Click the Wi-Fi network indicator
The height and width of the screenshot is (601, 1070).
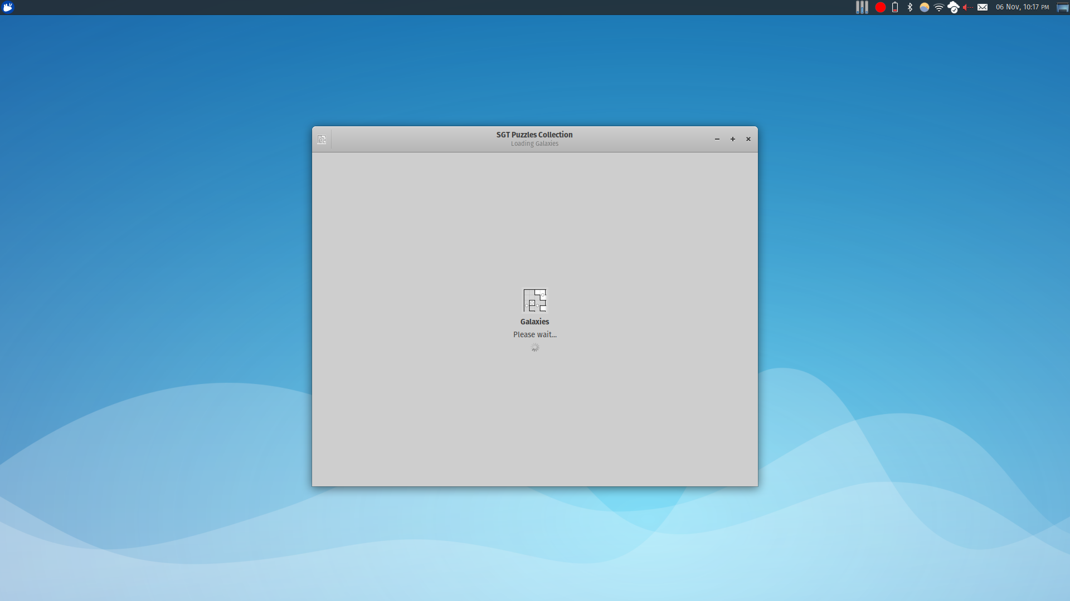click(x=939, y=7)
